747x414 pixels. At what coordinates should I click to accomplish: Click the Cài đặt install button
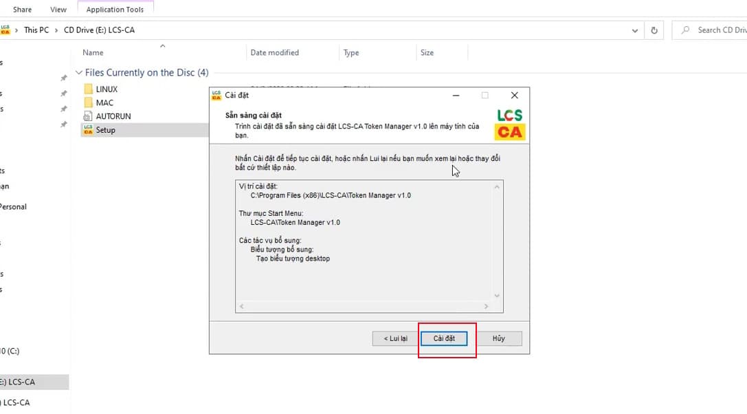[444, 338]
